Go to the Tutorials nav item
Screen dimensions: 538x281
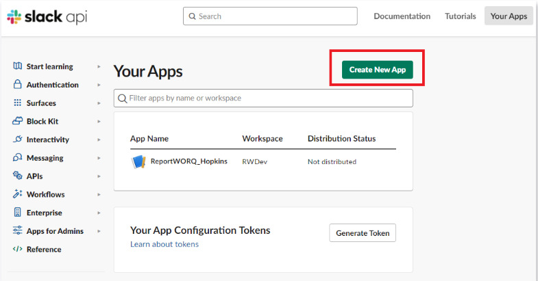[x=460, y=16]
